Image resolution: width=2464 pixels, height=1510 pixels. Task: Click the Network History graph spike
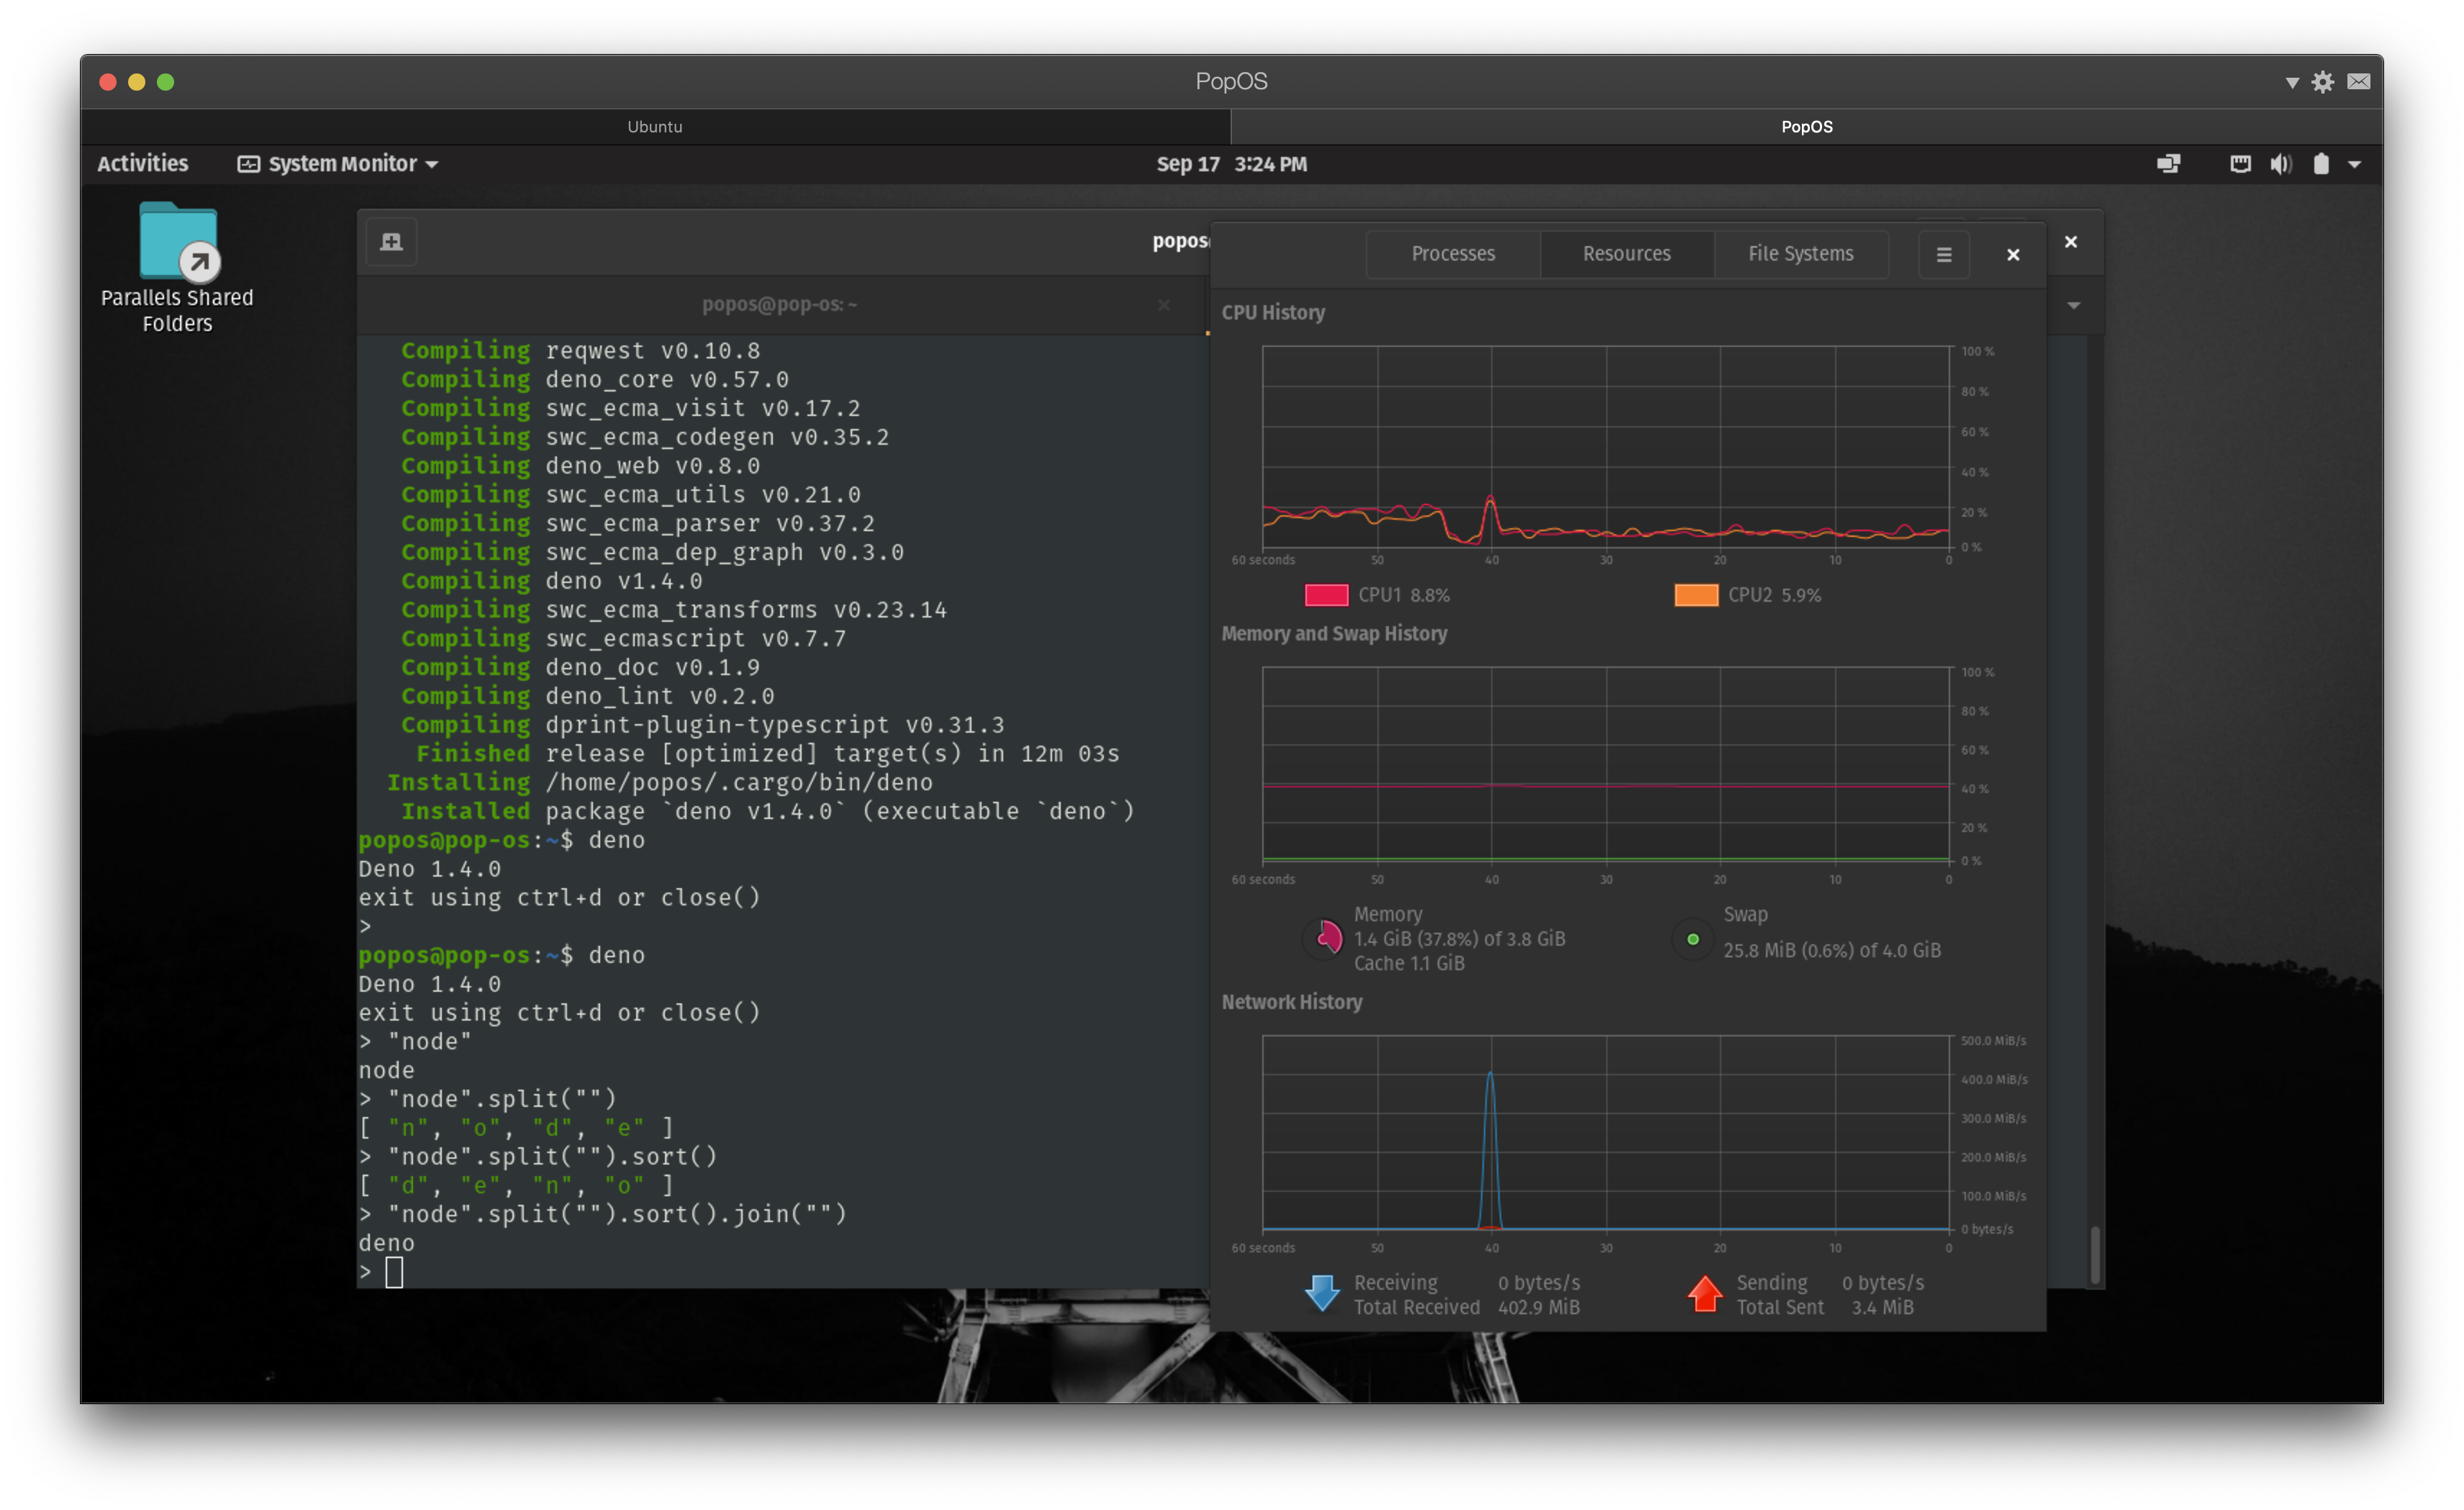pyautogui.click(x=1490, y=1150)
